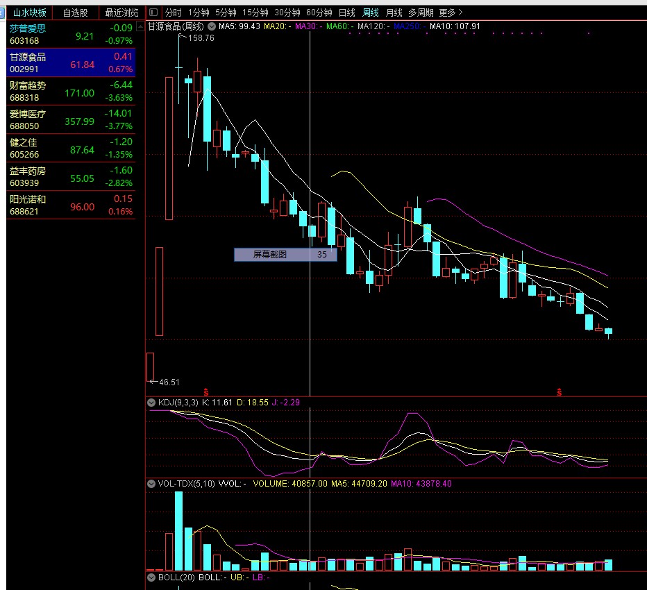The width and height of the screenshot is (647, 590).
Task: Click the volume MA5: 44709.20 value
Action: coord(359,484)
